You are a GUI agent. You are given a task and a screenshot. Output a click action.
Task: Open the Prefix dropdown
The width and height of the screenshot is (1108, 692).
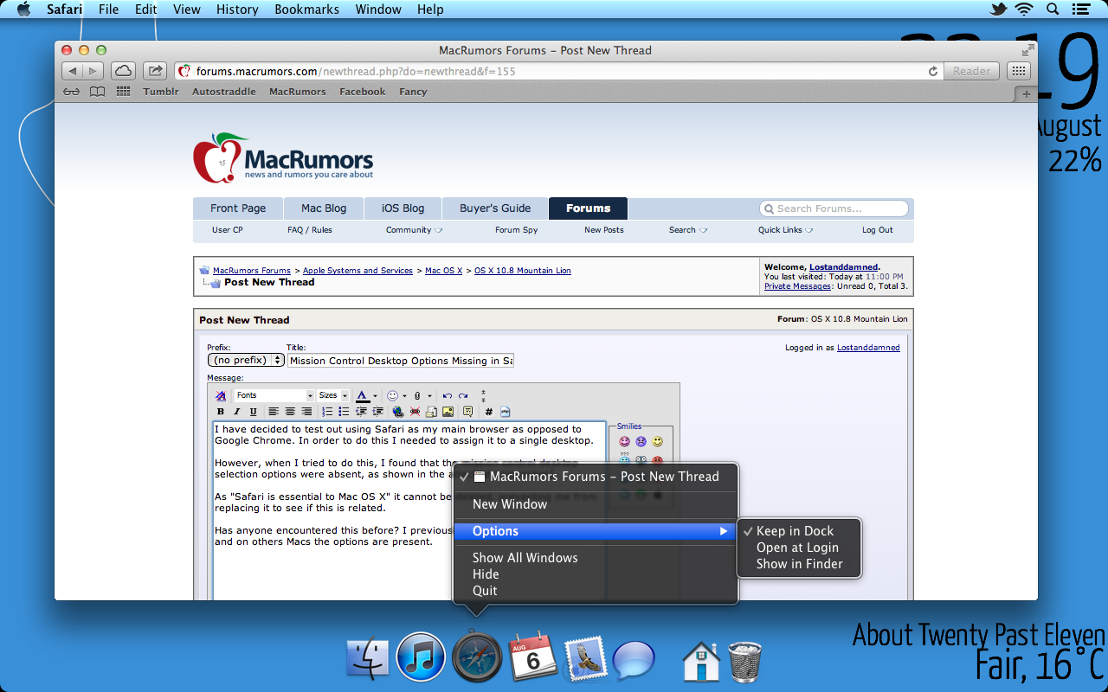(x=246, y=360)
